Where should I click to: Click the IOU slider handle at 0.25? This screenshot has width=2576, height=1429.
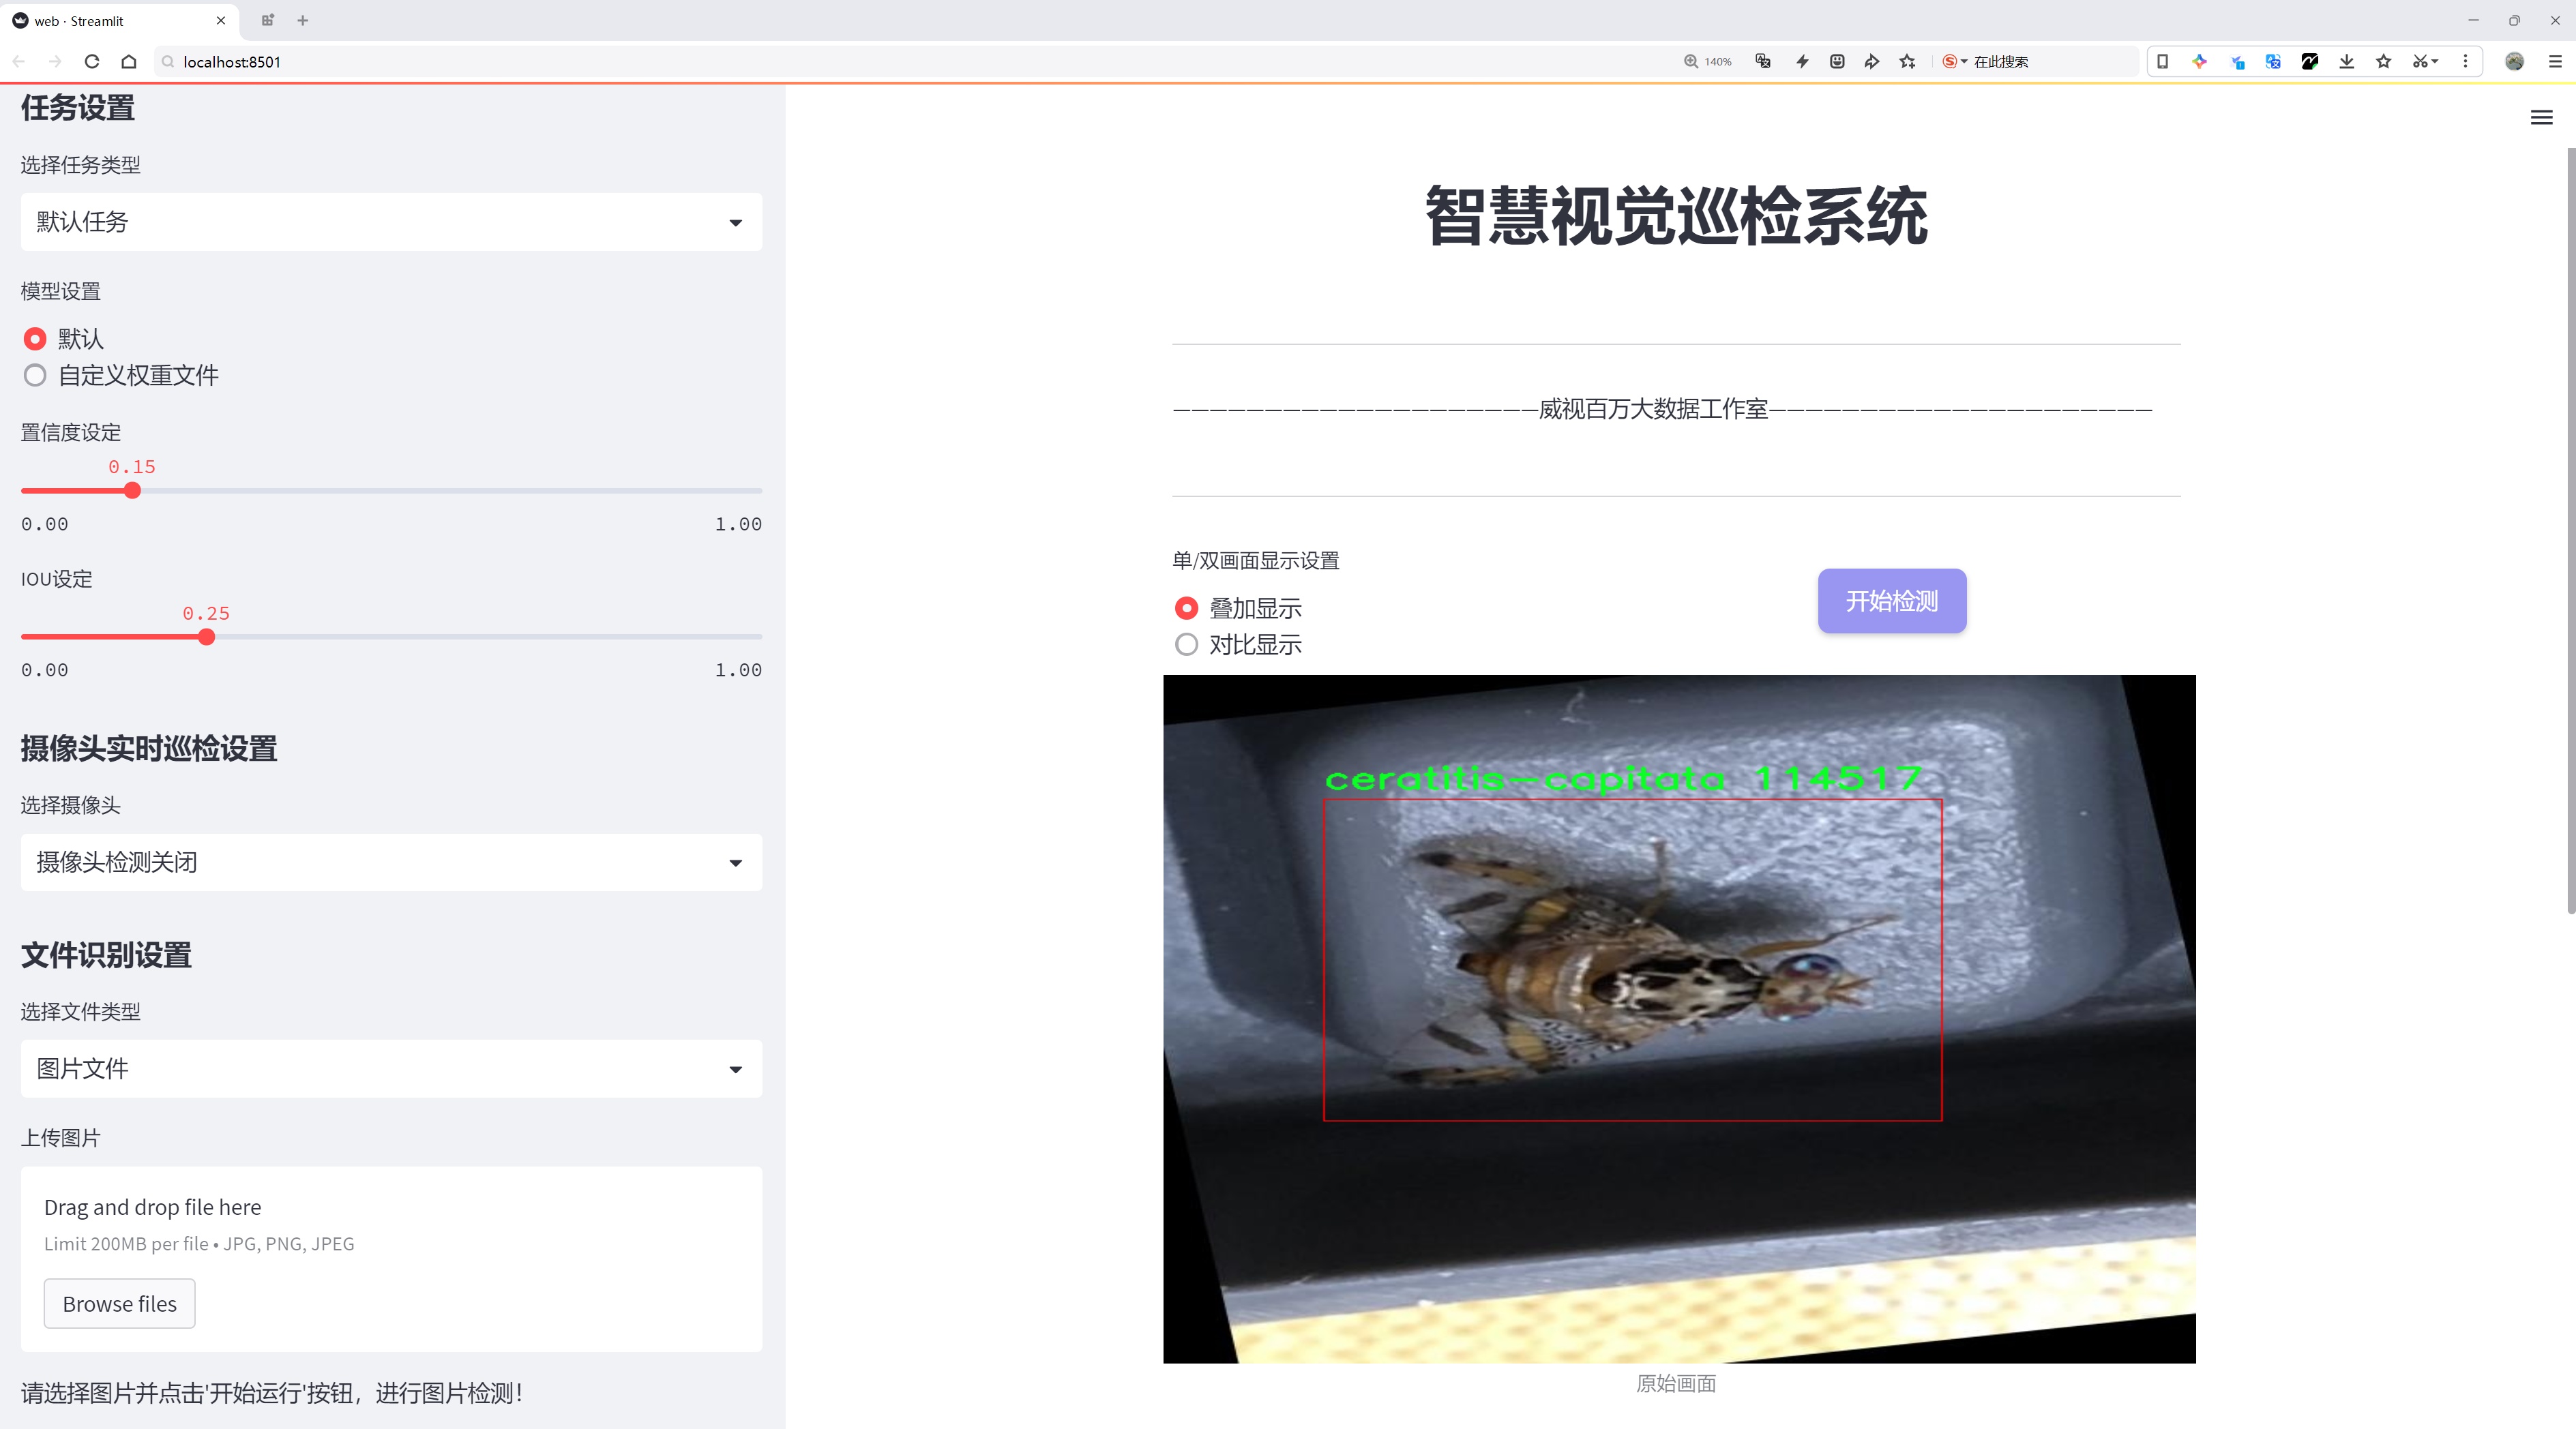coord(206,637)
